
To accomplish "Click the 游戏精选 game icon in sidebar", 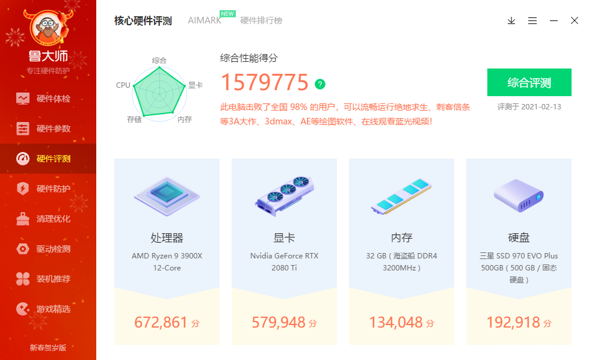I will point(22,308).
